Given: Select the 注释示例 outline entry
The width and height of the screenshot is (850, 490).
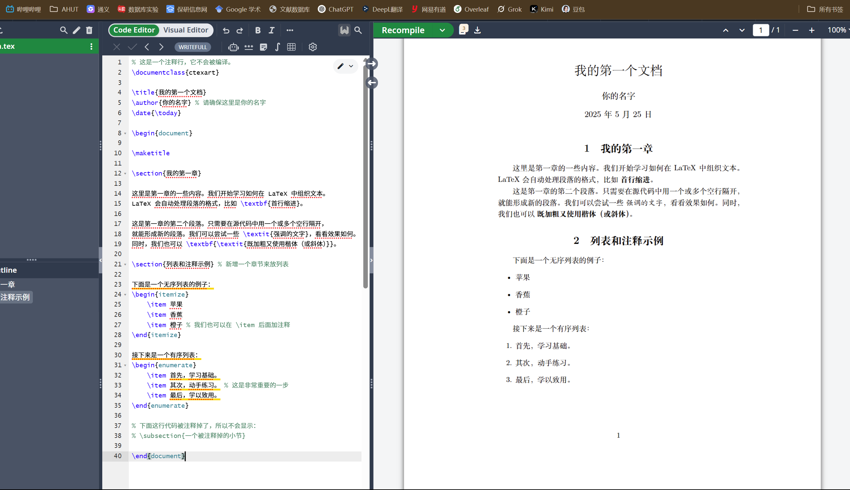Looking at the screenshot, I should (15, 297).
